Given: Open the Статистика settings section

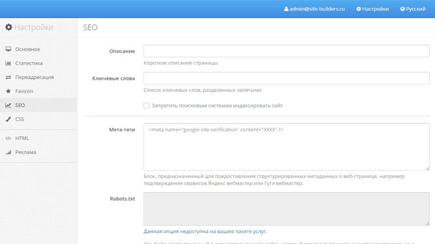Looking at the screenshot, I should tap(38, 63).
